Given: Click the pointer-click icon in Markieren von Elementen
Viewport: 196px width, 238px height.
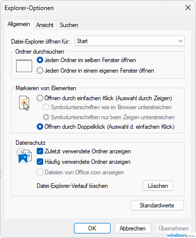Looking at the screenshot, I should (x=24, y=103).
